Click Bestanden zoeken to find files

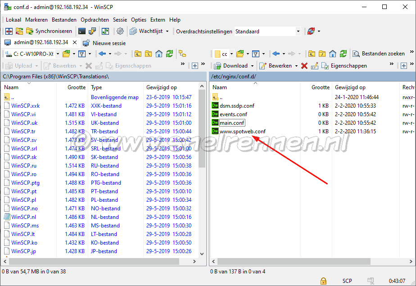[379, 54]
